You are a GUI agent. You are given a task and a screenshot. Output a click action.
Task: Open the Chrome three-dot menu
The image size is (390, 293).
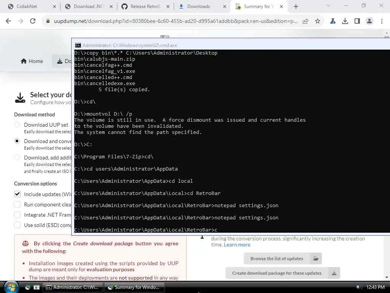coord(382,21)
